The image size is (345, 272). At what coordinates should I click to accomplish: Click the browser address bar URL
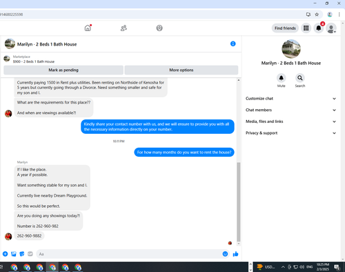(x=12, y=14)
